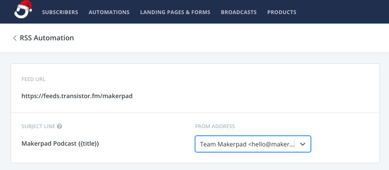Click the SUBJECT LINE label
The width and height of the screenshot is (389, 170).
[x=38, y=126]
